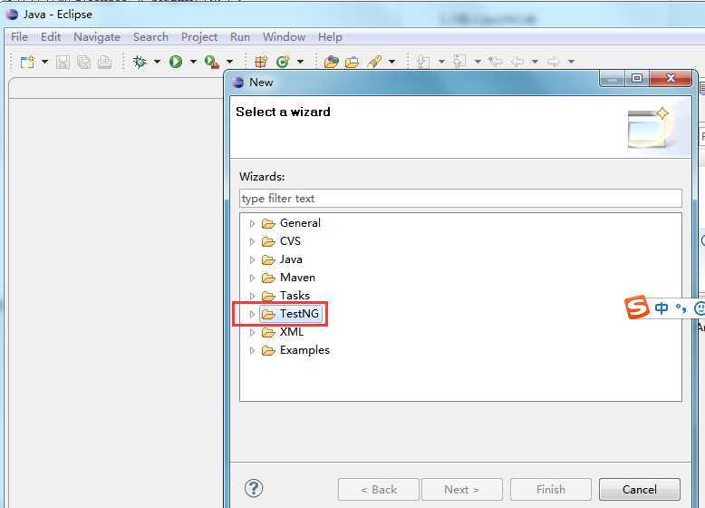Open the Debug dropdown arrow

(x=157, y=62)
